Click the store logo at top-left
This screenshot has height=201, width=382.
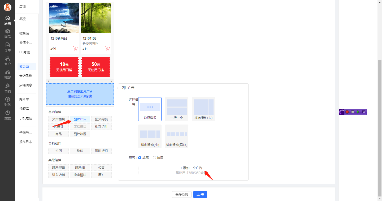click(x=7, y=7)
